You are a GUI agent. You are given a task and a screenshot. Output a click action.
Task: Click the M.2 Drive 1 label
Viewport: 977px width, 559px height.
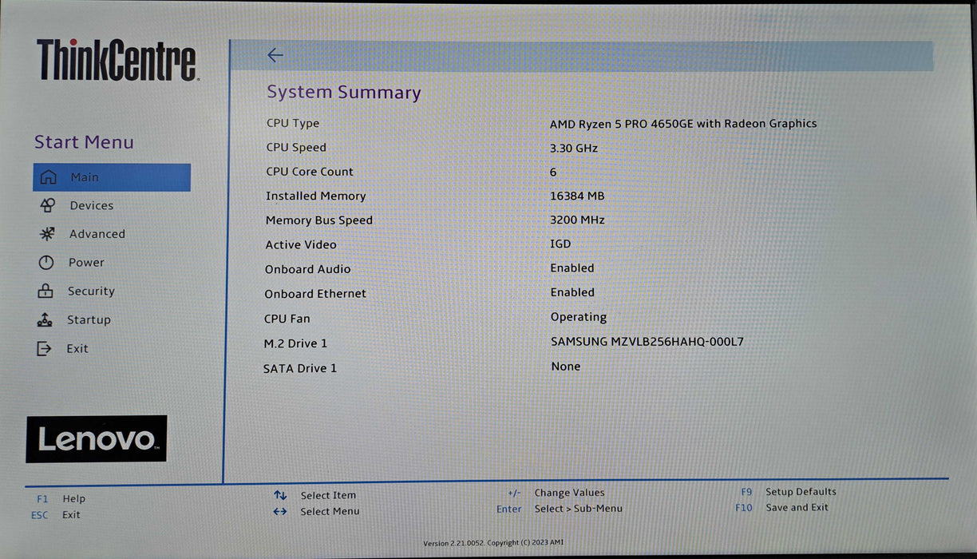tap(296, 343)
